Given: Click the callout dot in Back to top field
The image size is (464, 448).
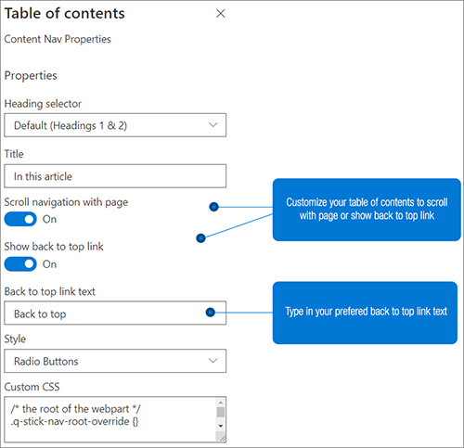Looking at the screenshot, I should (211, 313).
